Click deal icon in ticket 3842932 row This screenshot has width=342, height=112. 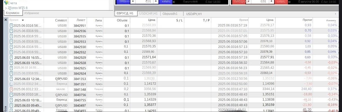point(11,52)
